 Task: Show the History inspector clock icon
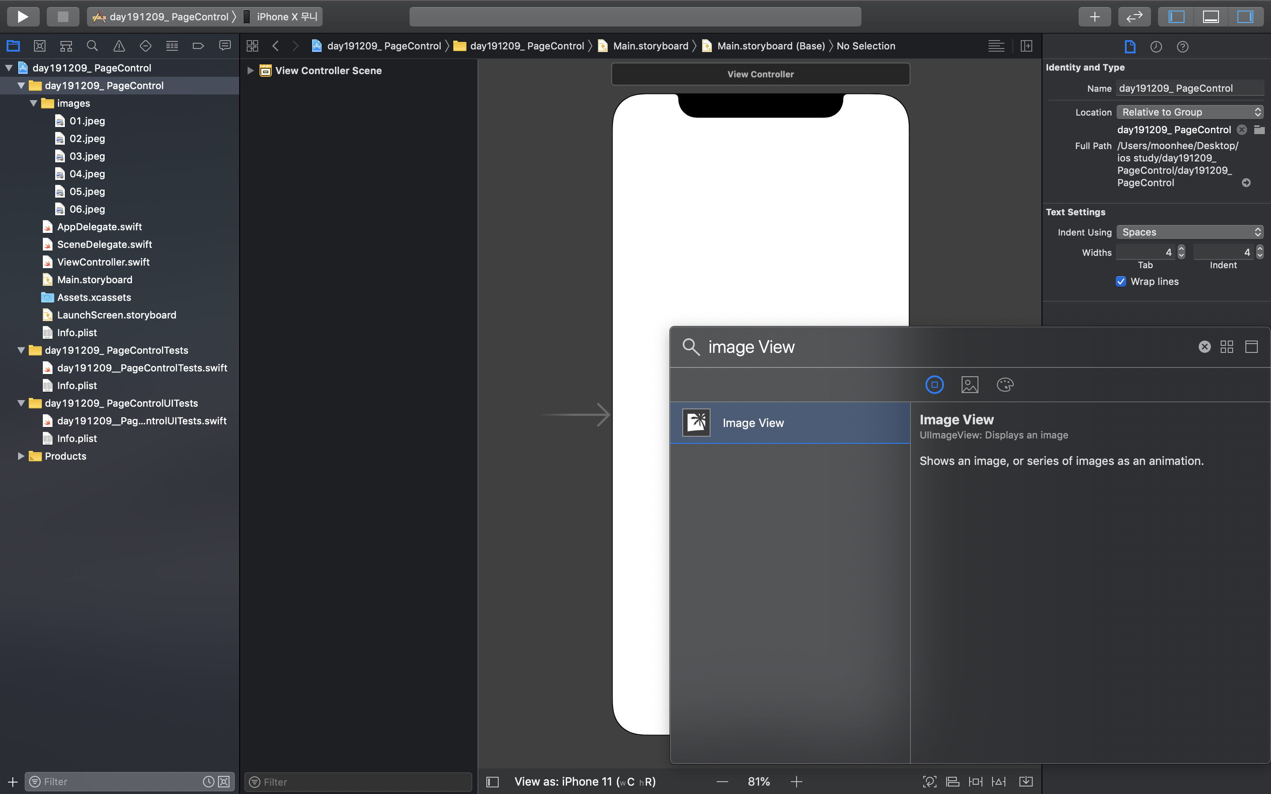point(1156,47)
